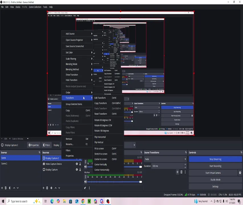This screenshot has height=205, width=243.
Task: Expand the Blending Mode submenu
Action: click(x=77, y=64)
